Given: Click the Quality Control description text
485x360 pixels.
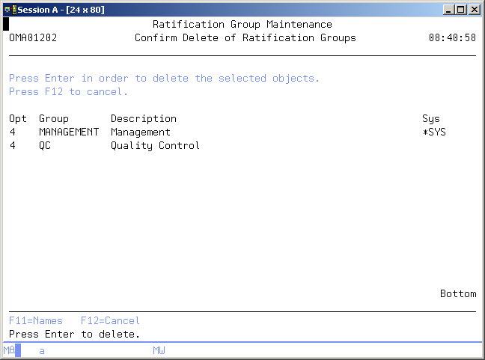Looking at the screenshot, I should [155, 146].
